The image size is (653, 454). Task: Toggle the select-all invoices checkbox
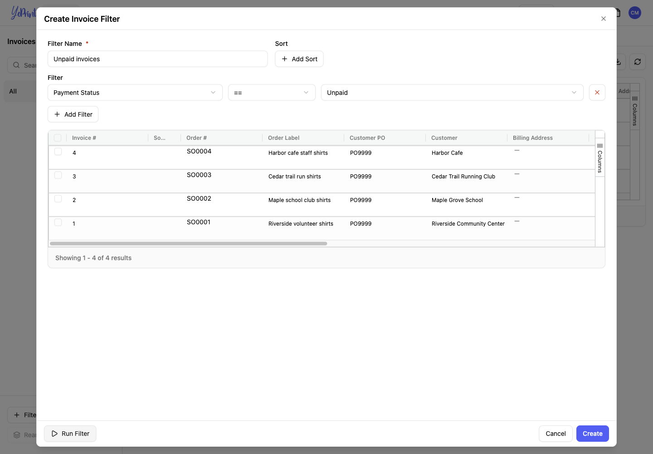tap(58, 138)
